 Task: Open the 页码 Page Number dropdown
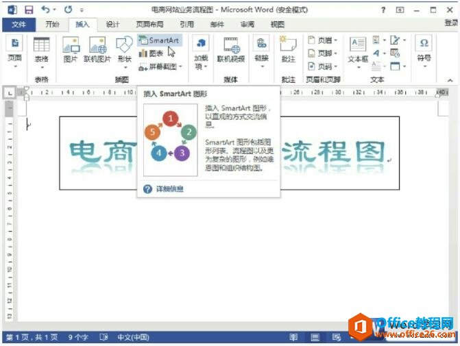pos(323,66)
